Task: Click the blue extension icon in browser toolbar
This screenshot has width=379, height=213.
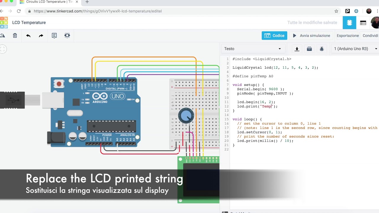Action: (356, 11)
